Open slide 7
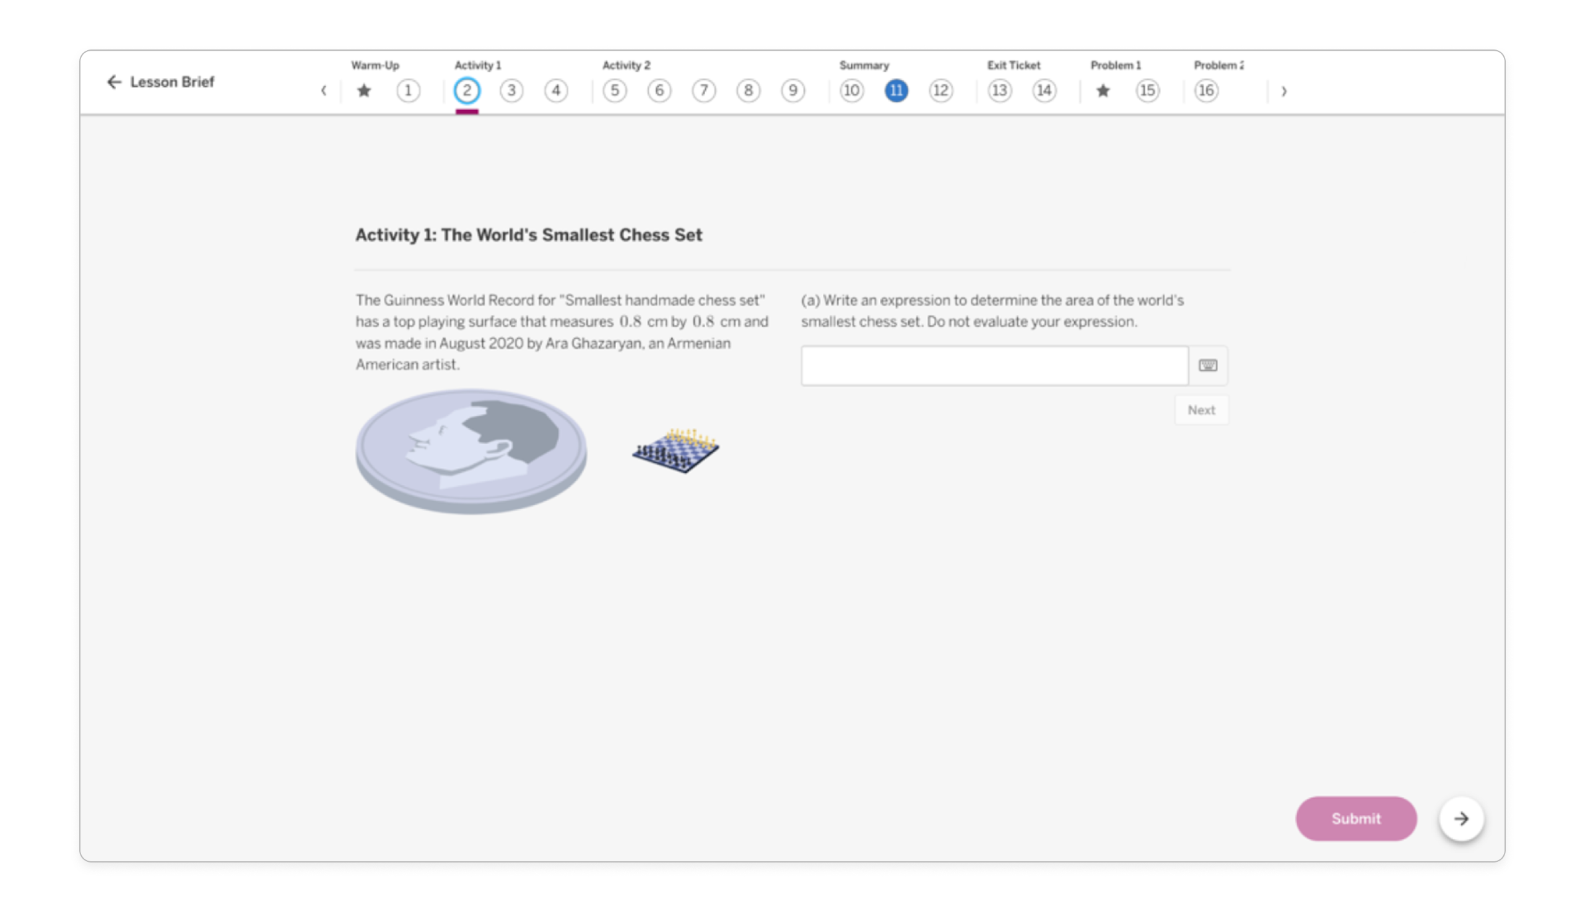Image resolution: width=1585 pixels, height=912 pixels. point(704,91)
